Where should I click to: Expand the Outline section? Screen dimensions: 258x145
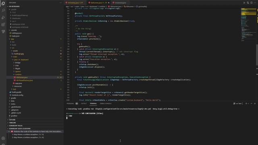pos(35,120)
